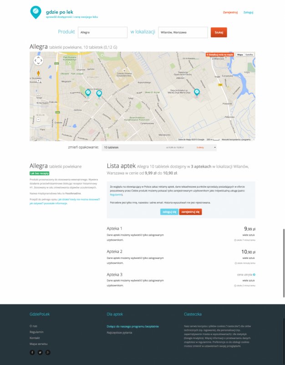Open the Facebook footer icon
The image size is (285, 365).
pyautogui.click(x=32, y=352)
